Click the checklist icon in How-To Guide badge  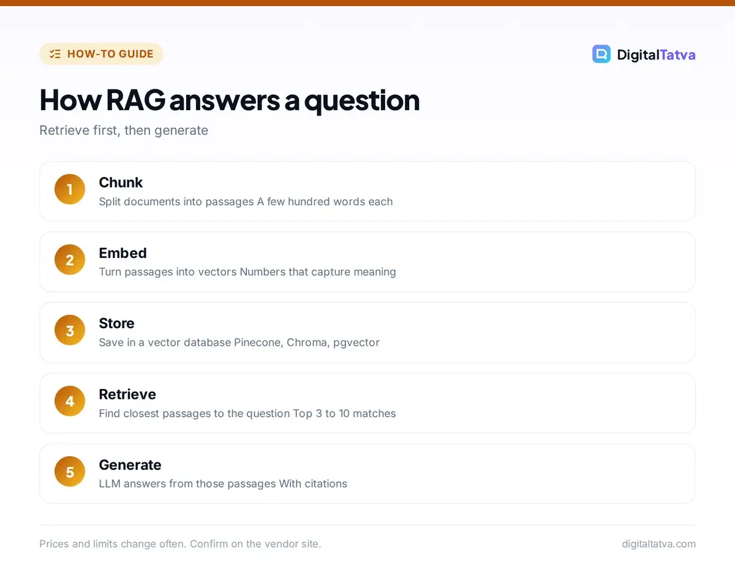click(55, 54)
